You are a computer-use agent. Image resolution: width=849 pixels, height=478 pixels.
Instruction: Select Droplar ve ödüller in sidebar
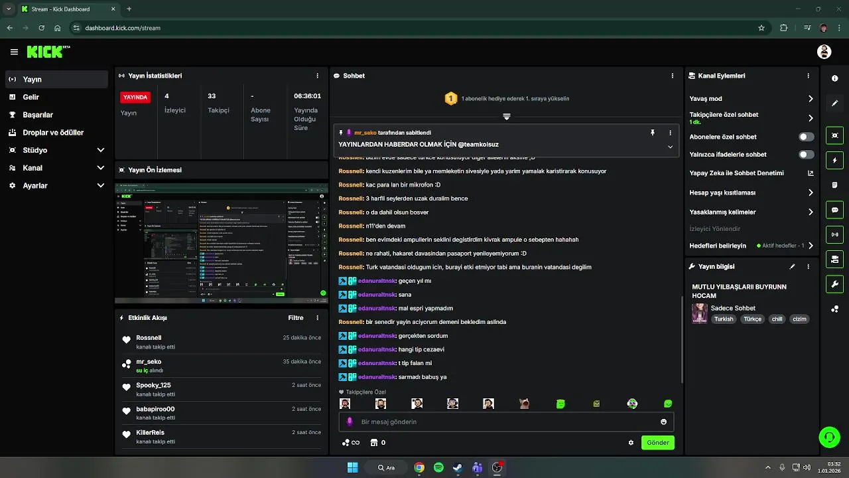pyautogui.click(x=56, y=132)
